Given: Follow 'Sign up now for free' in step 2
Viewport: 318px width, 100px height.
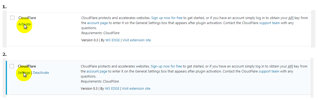Looking at the screenshot, I should tap(166, 66).
